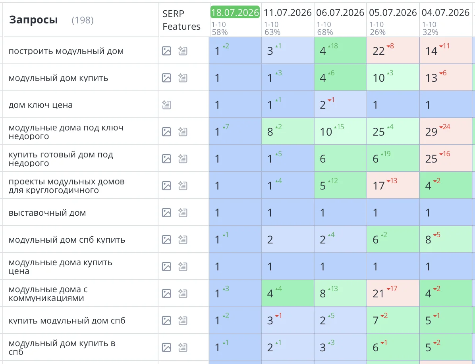Click AI snippet icon for 'модульный дом купить'

tap(183, 78)
